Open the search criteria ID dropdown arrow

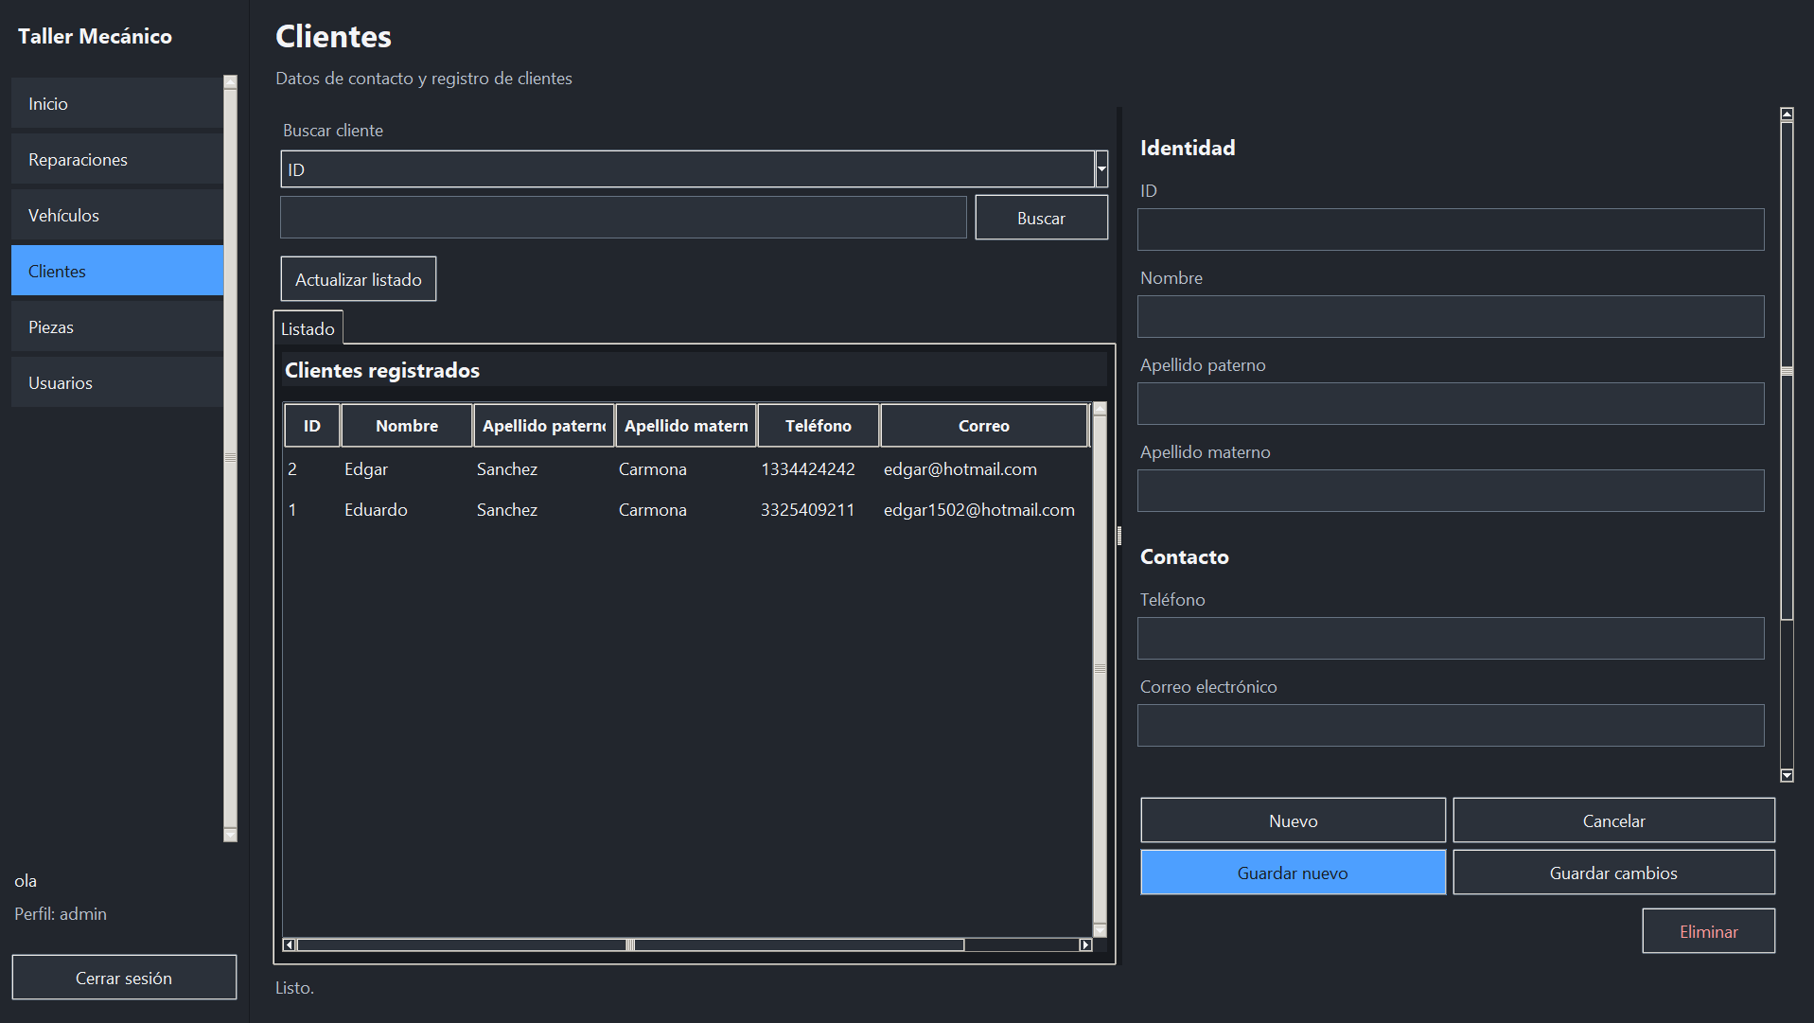tap(1101, 169)
